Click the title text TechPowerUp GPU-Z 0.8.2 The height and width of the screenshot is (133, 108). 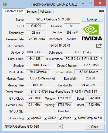(x=54, y=4)
